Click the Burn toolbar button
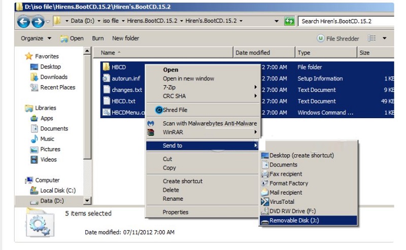Image resolution: width=406 pixels, height=250 pixels. point(97,39)
